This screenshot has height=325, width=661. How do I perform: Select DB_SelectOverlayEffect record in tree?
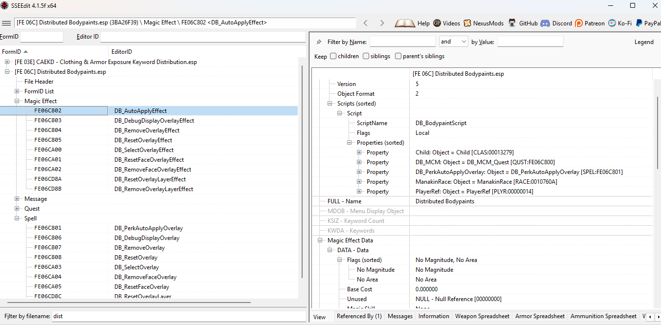point(144,150)
